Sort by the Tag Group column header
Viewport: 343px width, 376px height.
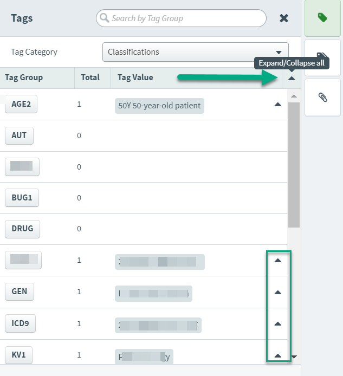pyautogui.click(x=24, y=77)
